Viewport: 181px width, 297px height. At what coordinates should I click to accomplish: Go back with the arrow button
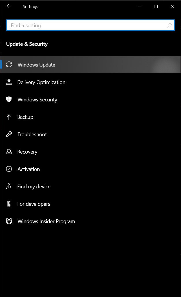(x=9, y=6)
